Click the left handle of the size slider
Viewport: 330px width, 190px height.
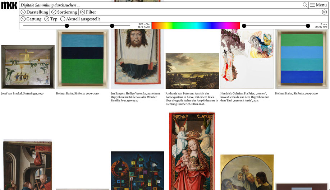coord(244,26)
